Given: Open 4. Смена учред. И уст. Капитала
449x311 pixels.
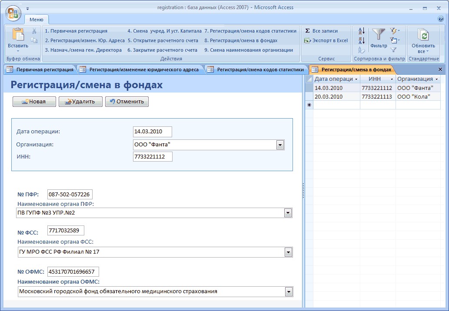Looking at the screenshot, I should click(x=164, y=31).
